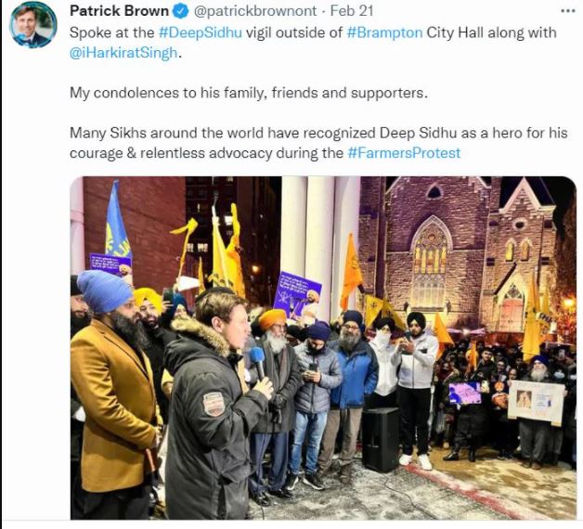Click the Feb 21 timestamp

click(351, 11)
